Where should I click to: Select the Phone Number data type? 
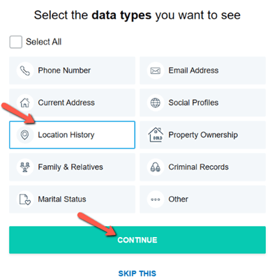pyautogui.click(x=72, y=70)
